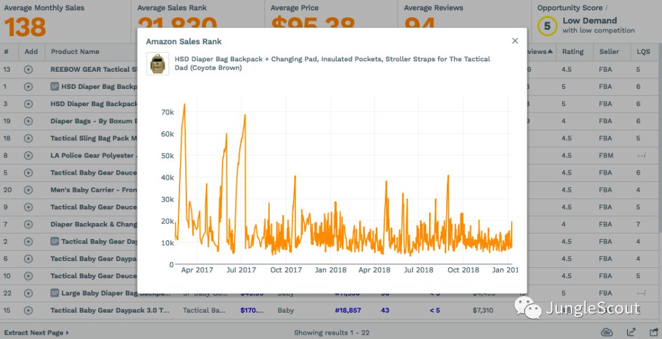
Task: Click the share export icon in bottom bar
Action: pos(654,332)
